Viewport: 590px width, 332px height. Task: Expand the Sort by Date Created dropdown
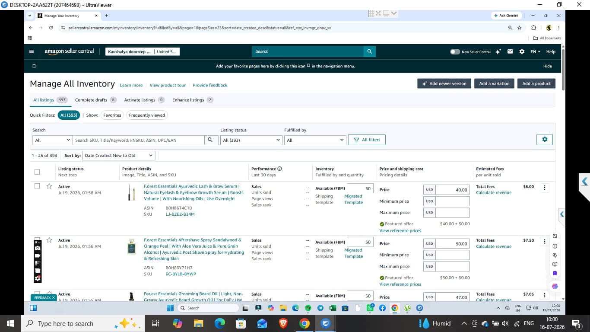point(118,155)
